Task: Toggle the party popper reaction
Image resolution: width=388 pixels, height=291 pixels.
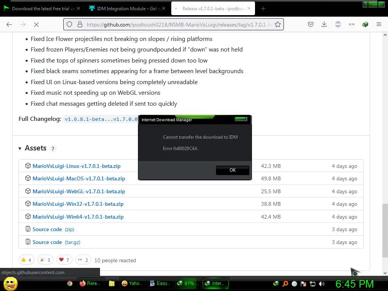Action: pos(45,260)
